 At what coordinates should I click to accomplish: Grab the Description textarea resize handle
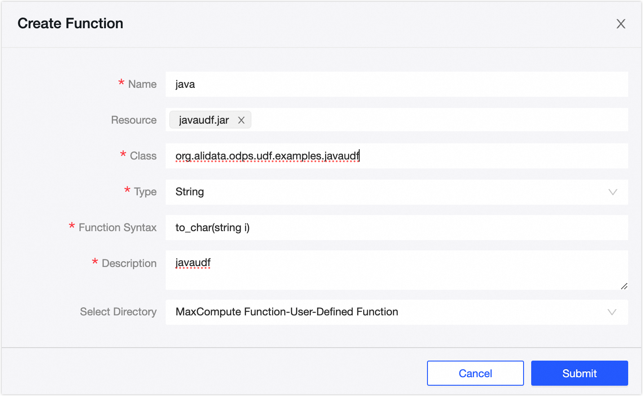tap(624, 286)
